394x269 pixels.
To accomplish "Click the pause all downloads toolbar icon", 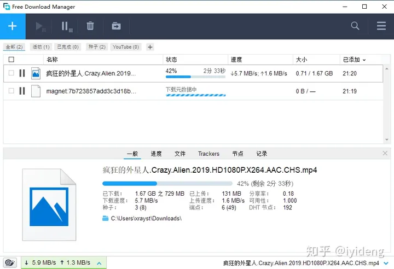I will click(66, 26).
